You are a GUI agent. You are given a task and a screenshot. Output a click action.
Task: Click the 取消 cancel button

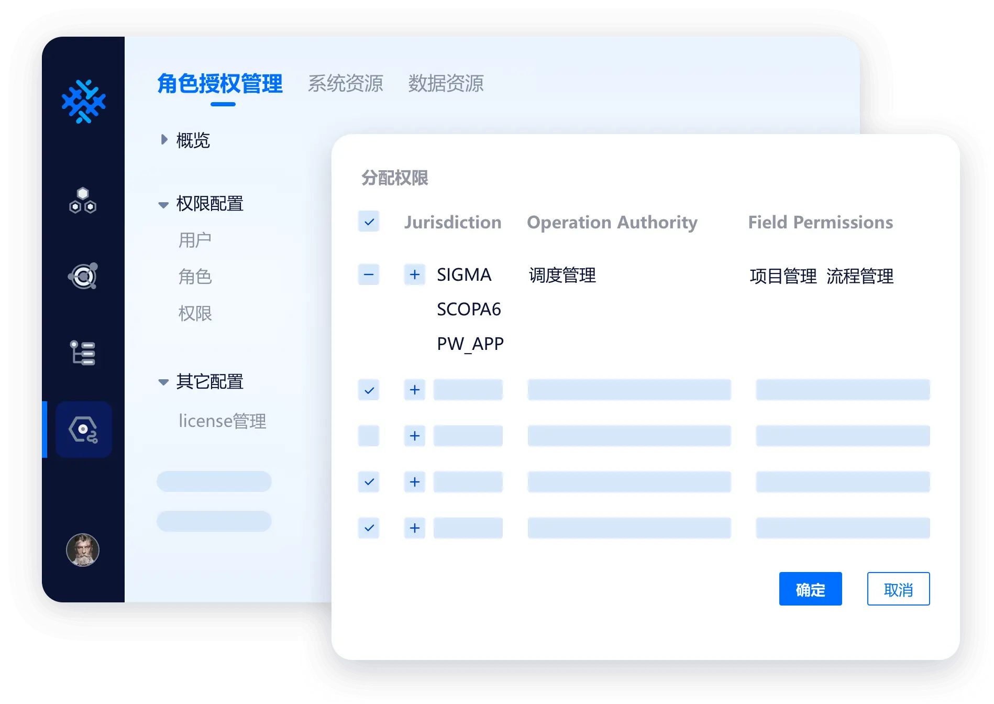pos(898,589)
